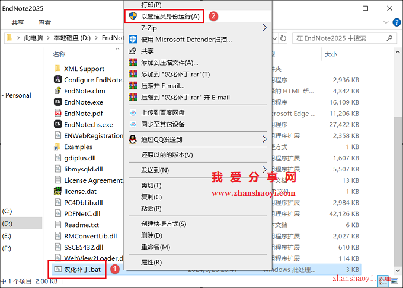Click 本地磁盘 (D:) in the breadcrumb
The height and width of the screenshot is (288, 403).
point(72,38)
